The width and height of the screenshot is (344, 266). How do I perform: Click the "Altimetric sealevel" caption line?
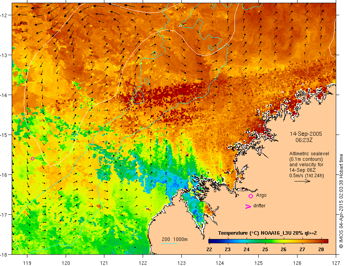coord(309,154)
